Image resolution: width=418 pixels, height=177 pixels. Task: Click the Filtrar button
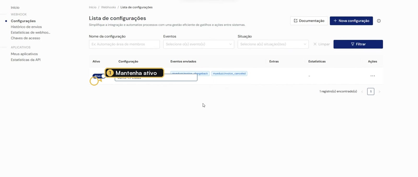pyautogui.click(x=358, y=44)
